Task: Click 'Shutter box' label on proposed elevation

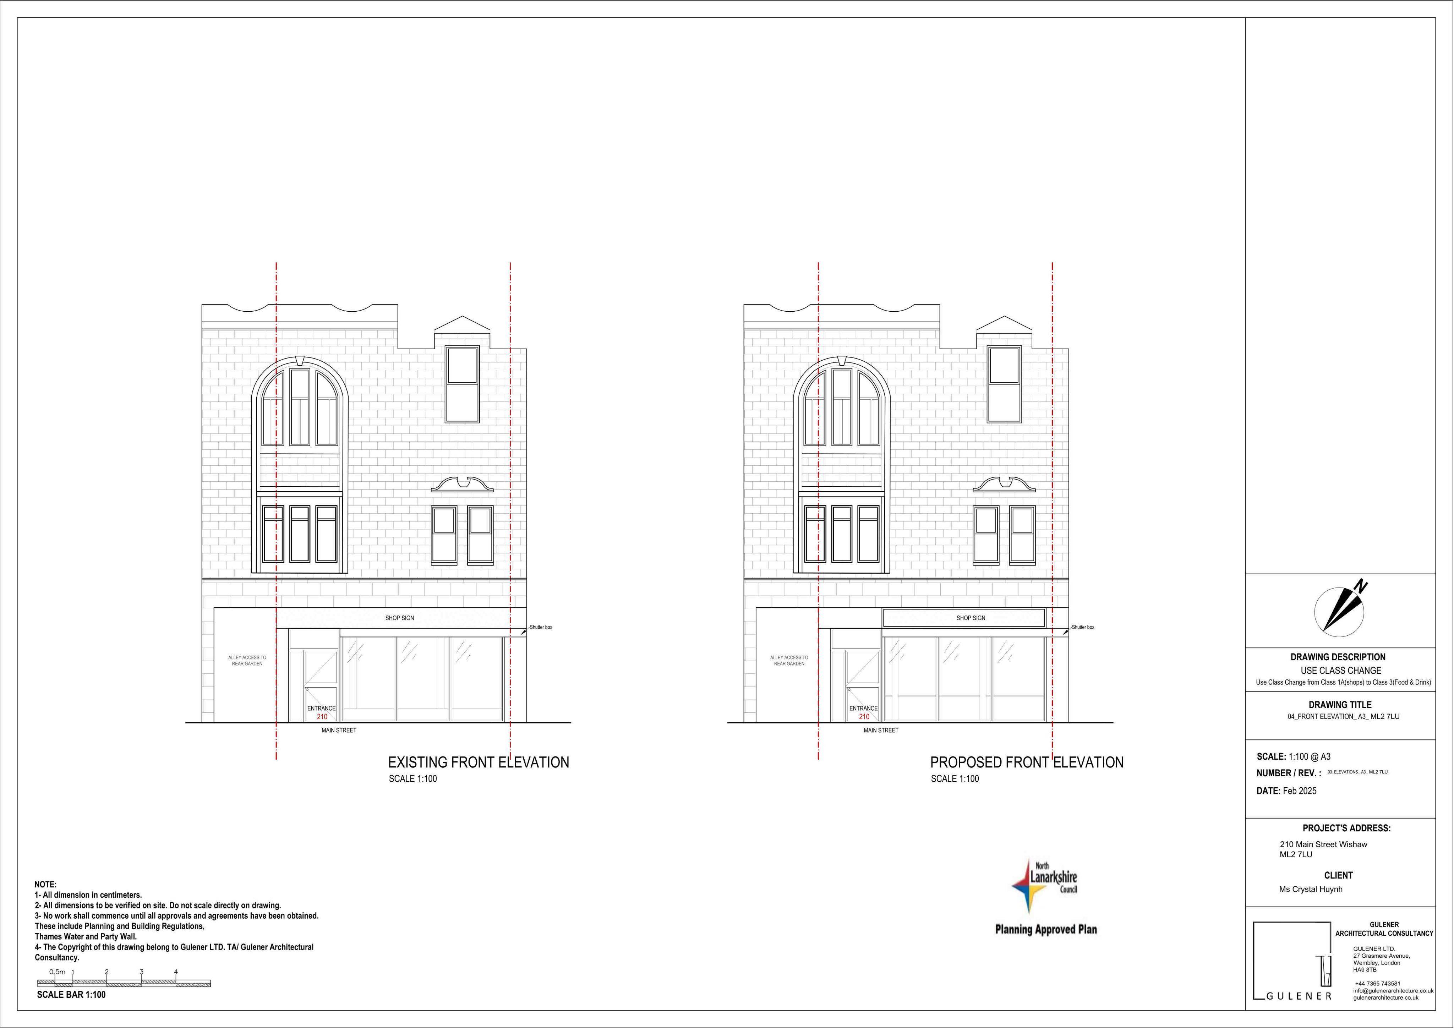Action: [x=1083, y=627]
